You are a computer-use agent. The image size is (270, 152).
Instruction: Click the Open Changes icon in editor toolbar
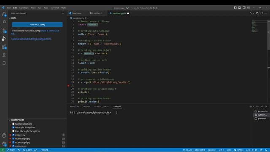[257, 13]
